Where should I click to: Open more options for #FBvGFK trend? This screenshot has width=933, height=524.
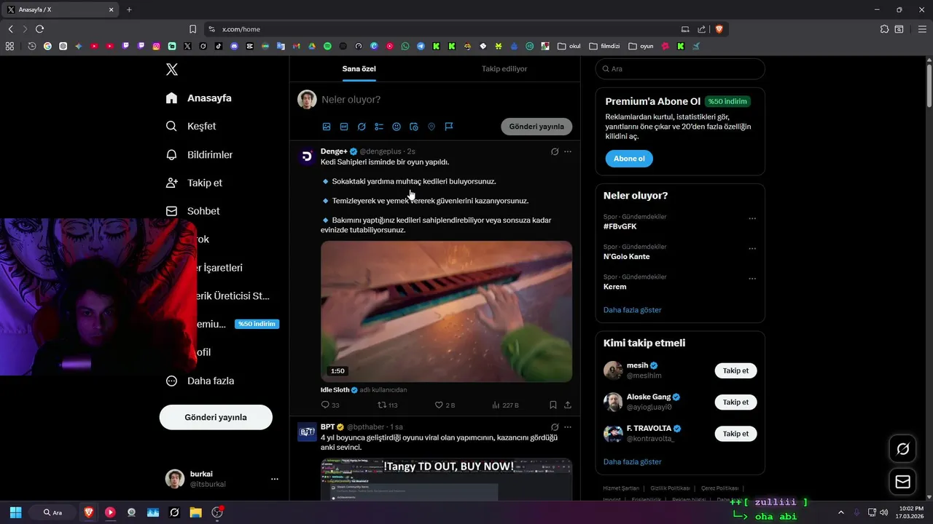point(752,218)
